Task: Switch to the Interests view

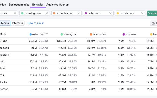Action: 17,23
